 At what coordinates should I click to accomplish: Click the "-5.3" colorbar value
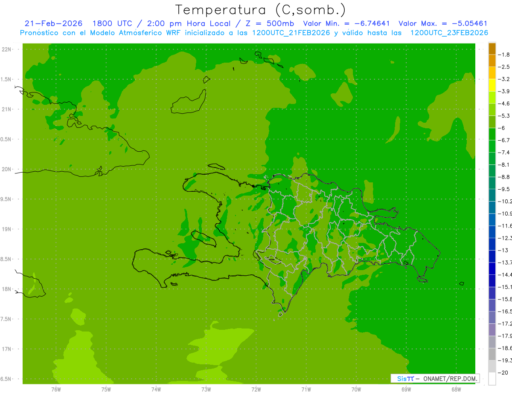click(504, 115)
